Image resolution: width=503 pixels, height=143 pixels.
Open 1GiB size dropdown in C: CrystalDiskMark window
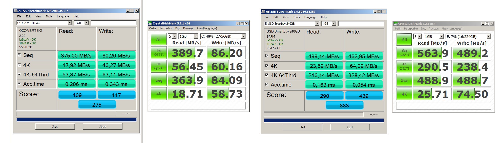pyautogui.click(x=188, y=36)
